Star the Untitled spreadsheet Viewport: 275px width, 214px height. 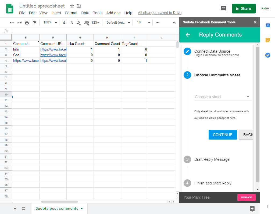pos(72,6)
